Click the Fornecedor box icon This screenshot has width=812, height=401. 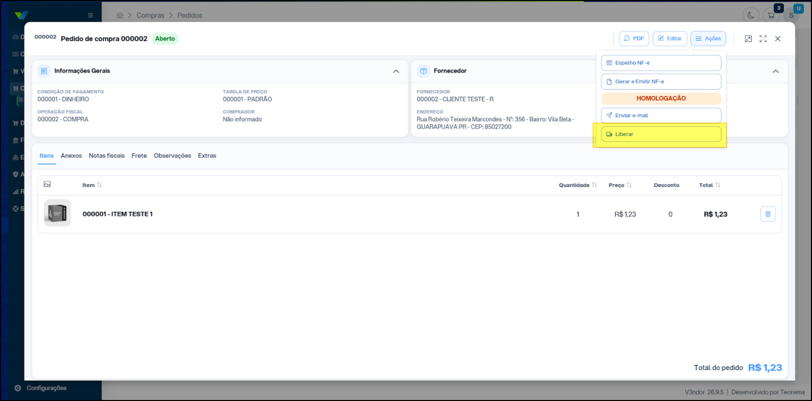[423, 71]
